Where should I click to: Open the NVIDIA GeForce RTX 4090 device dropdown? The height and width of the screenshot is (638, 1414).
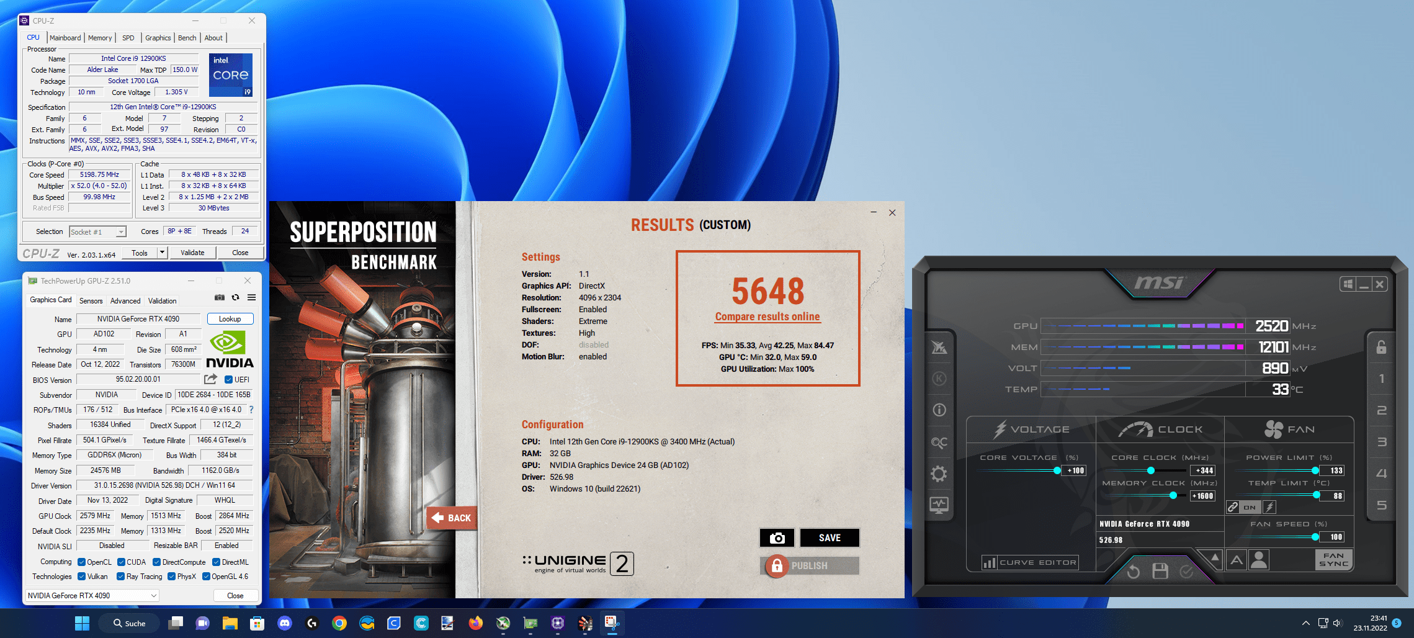(x=92, y=596)
